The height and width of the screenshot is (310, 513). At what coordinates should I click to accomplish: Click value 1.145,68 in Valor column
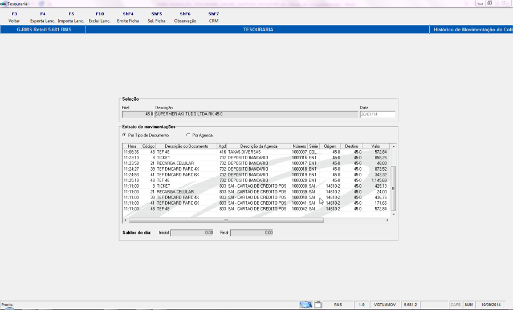coord(379,180)
